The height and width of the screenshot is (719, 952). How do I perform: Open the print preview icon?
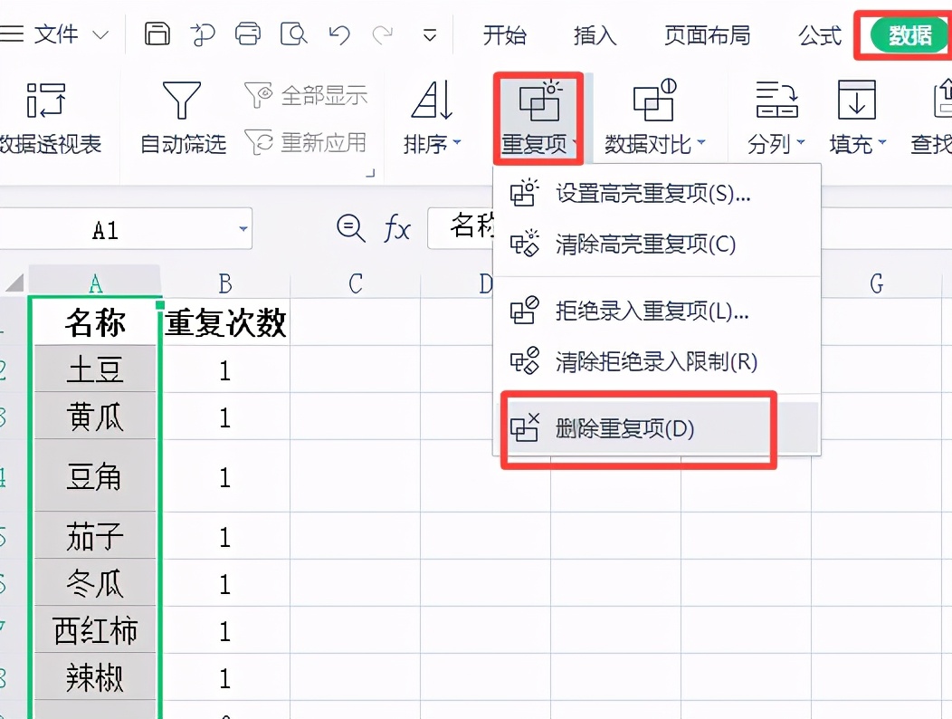point(293,34)
